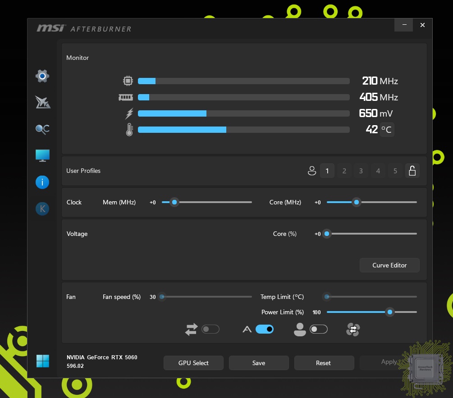
Task: Toggle the linked arrows sync switch
Action: [x=210, y=330]
